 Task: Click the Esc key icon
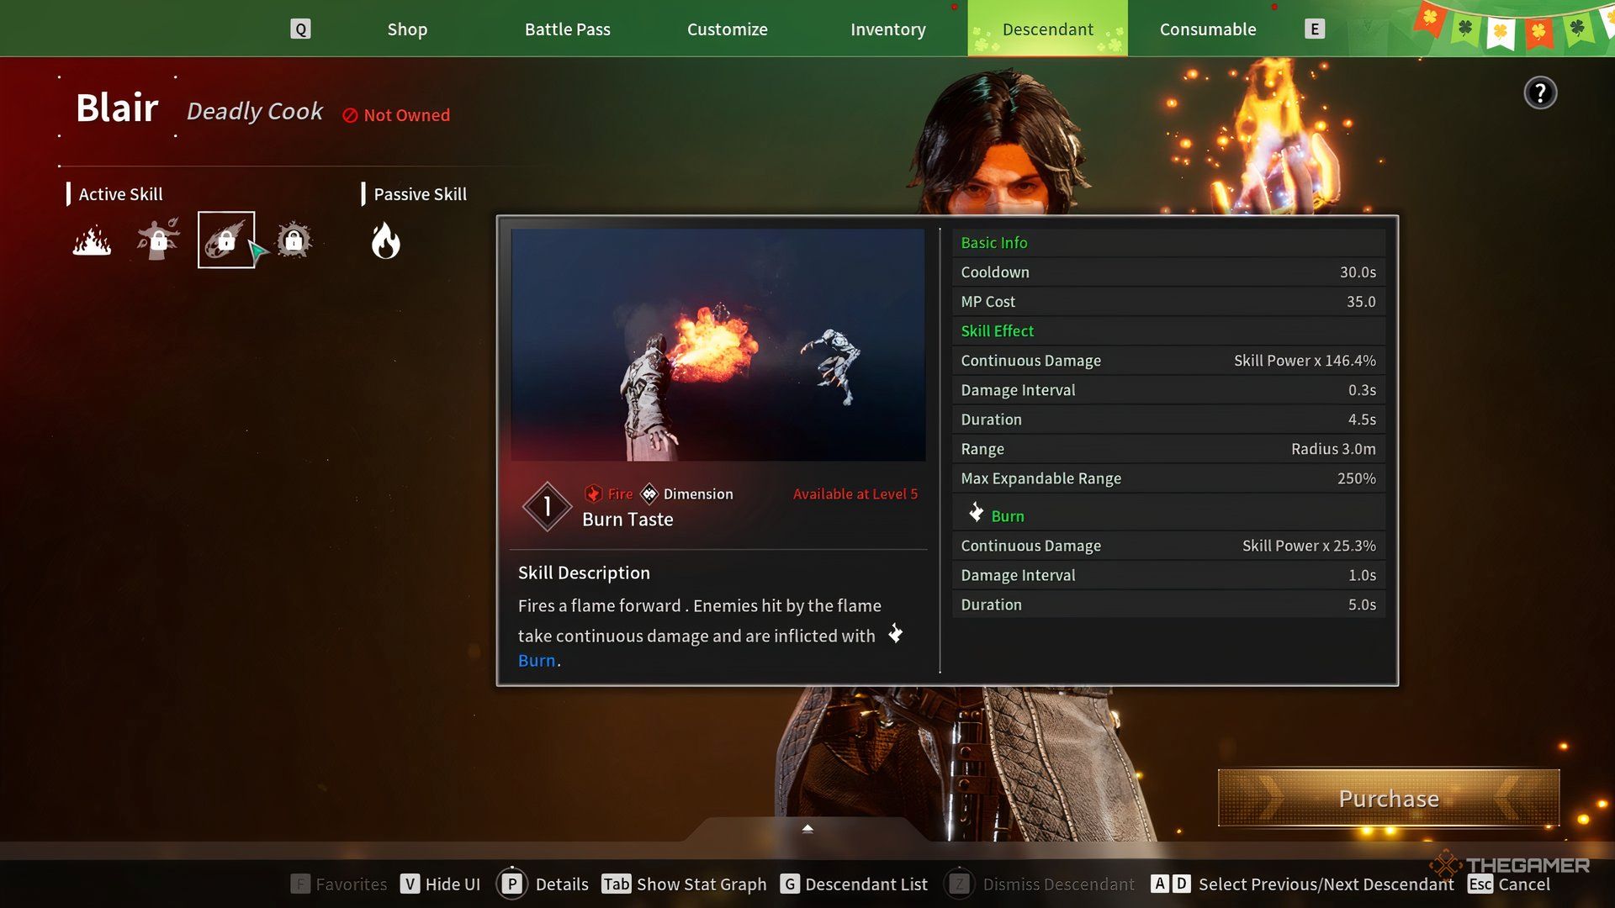click(x=1480, y=884)
